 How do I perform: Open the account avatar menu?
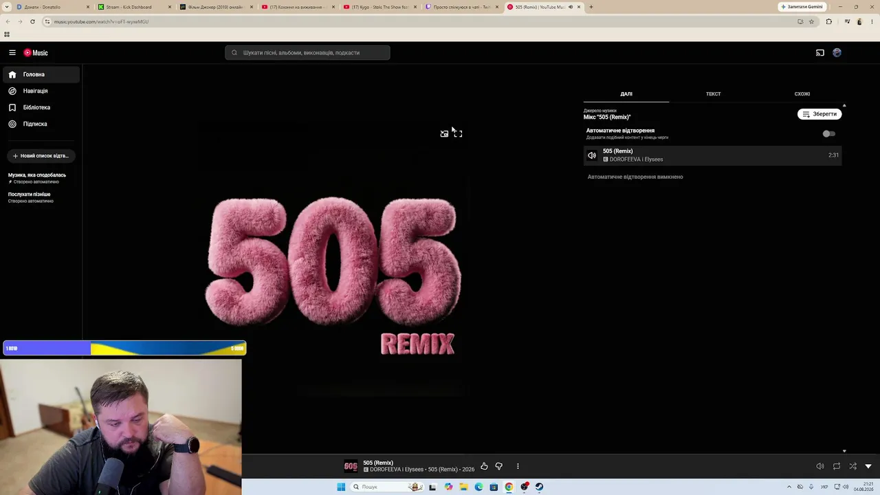pos(837,53)
